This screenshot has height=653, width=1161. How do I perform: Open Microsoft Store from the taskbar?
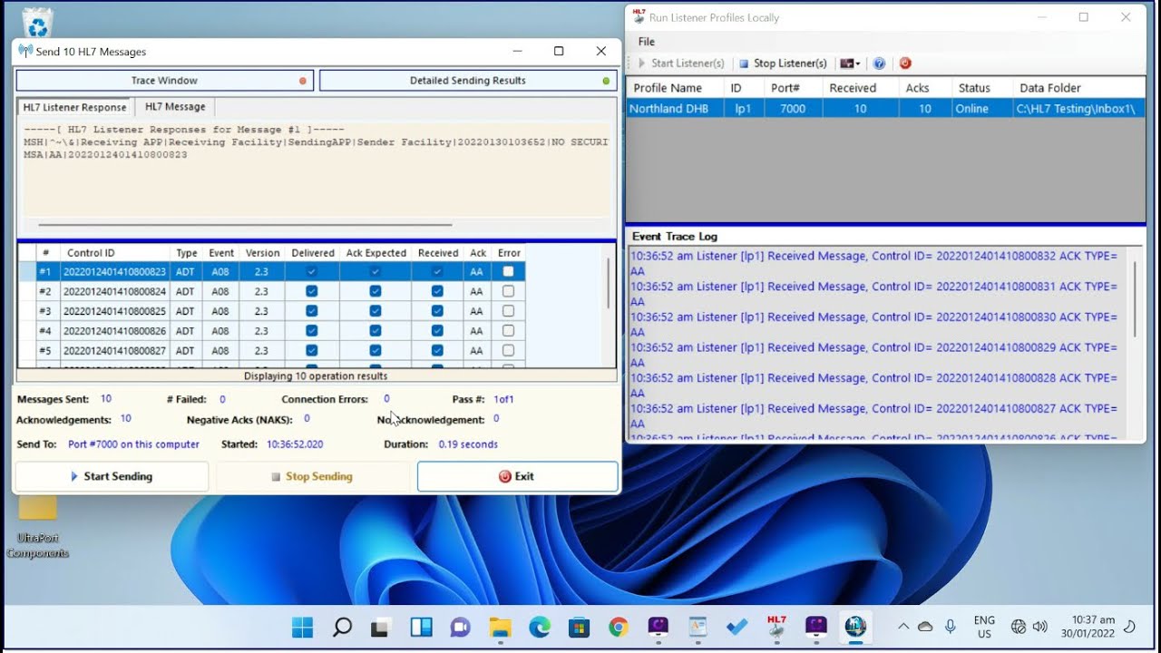(x=579, y=627)
